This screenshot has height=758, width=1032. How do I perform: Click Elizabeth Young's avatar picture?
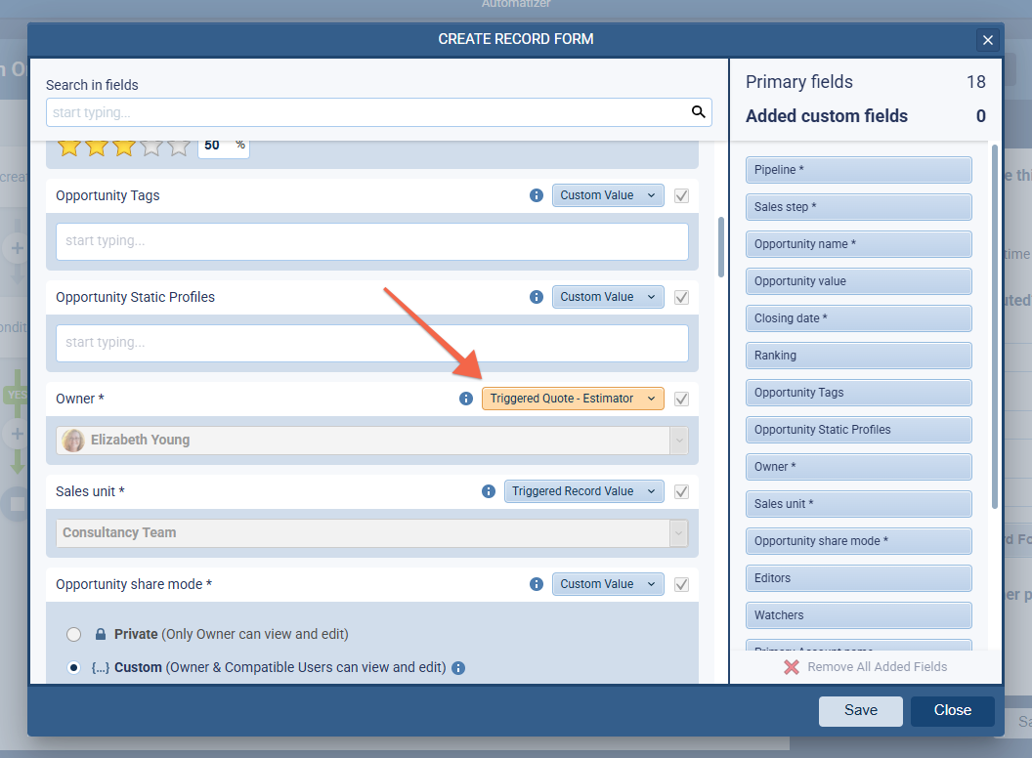tap(72, 441)
